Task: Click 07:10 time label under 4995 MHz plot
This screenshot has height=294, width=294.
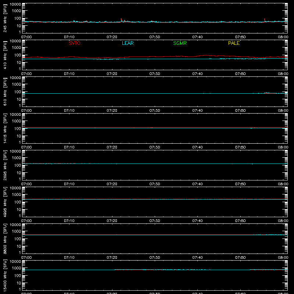Action: tap(69, 221)
